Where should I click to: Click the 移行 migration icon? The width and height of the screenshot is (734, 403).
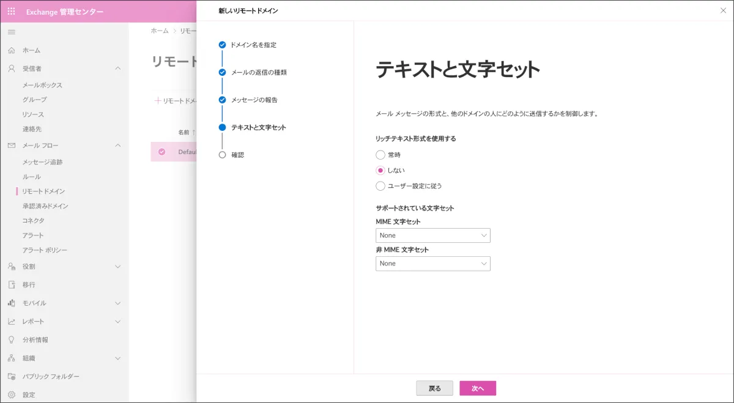(x=11, y=284)
